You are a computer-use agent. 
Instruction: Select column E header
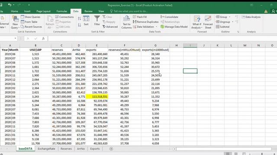coord(97,45)
